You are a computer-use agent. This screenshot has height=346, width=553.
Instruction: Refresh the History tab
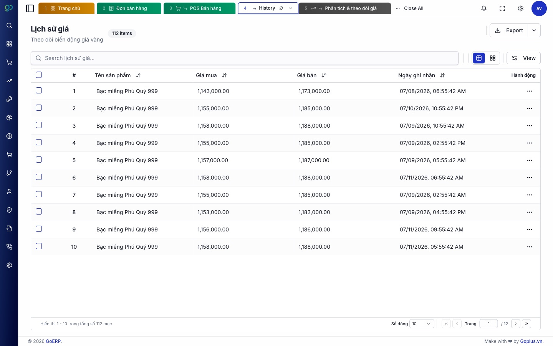point(281,8)
